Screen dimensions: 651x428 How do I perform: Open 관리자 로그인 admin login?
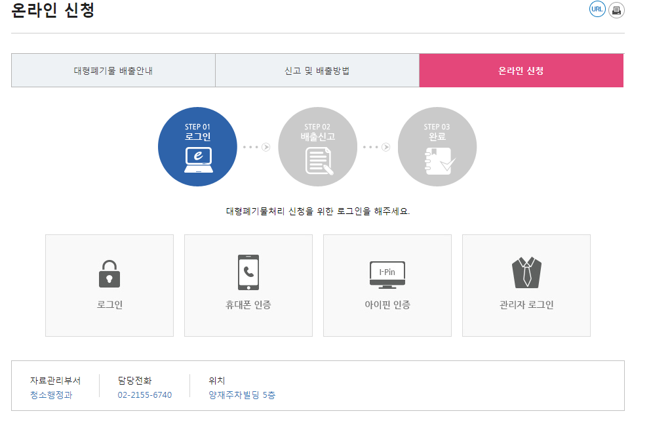click(526, 286)
